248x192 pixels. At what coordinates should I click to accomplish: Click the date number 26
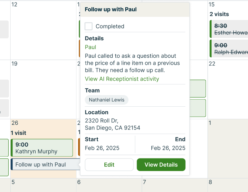pos(15,123)
